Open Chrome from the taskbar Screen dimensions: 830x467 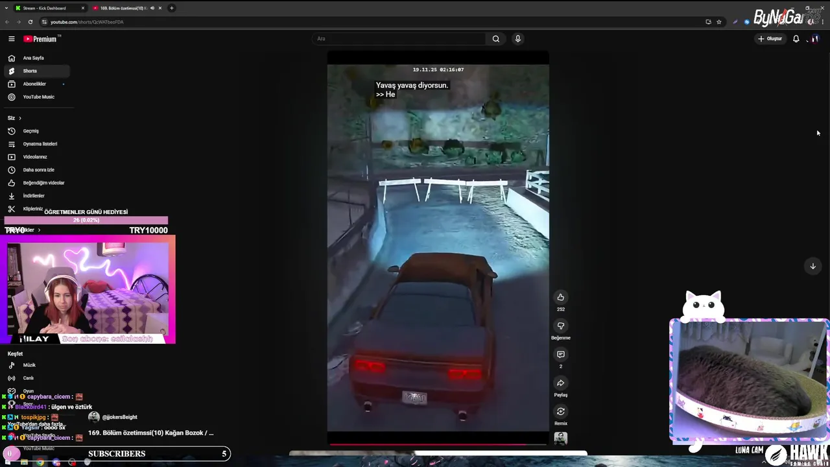40,462
